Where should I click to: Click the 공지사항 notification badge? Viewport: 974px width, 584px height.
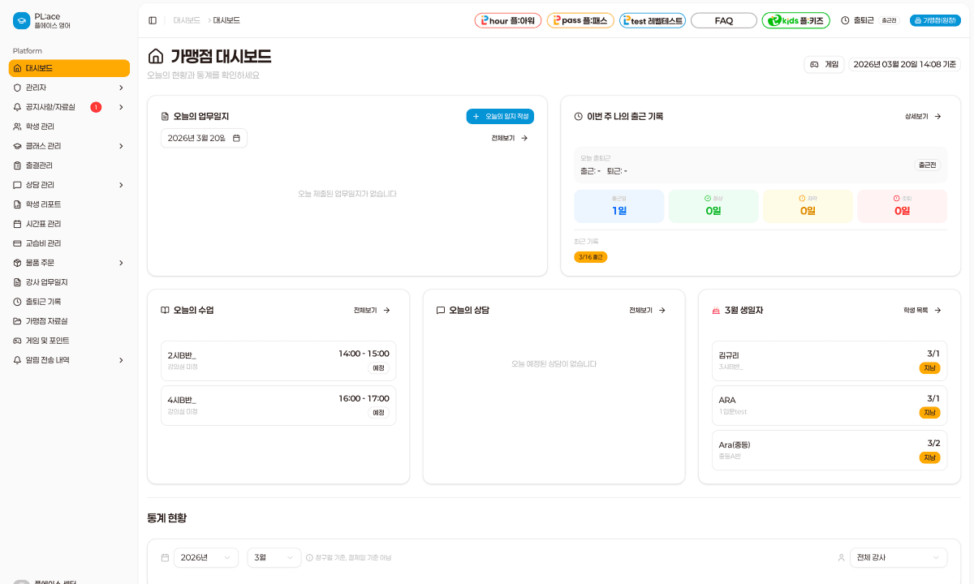tap(96, 107)
